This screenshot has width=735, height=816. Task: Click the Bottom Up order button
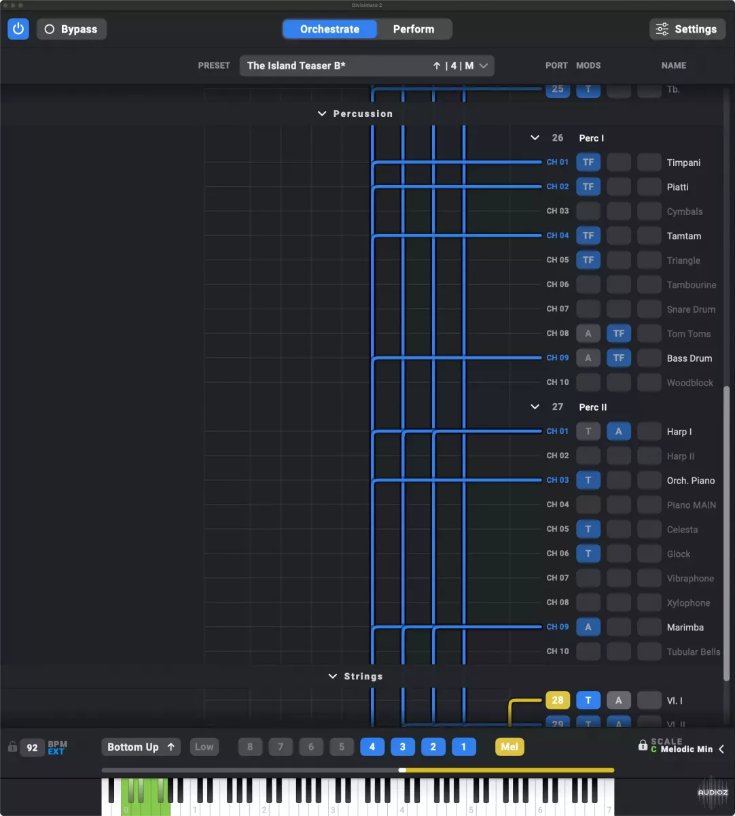point(141,747)
